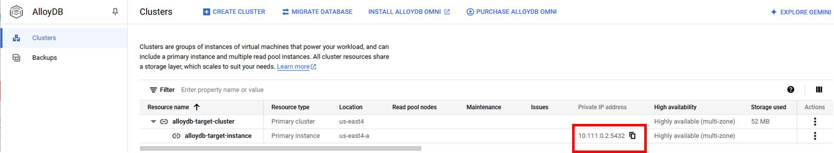Click connection icon beside alloydb-target-cluster
The height and width of the screenshot is (153, 834).
(164, 121)
